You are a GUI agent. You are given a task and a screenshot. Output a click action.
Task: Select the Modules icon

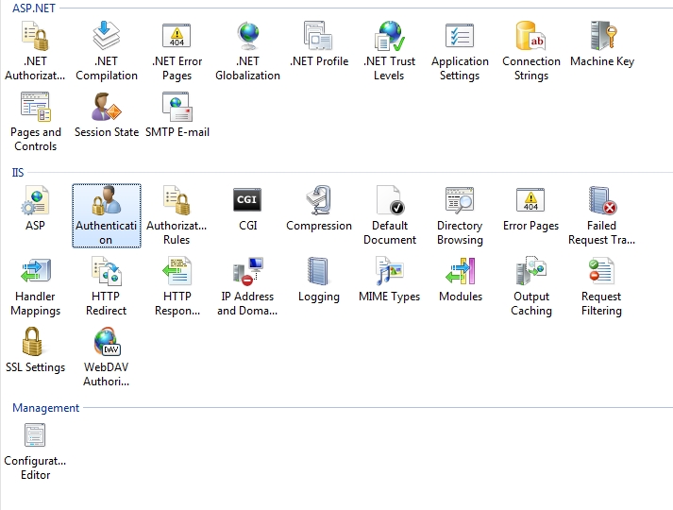point(460,271)
